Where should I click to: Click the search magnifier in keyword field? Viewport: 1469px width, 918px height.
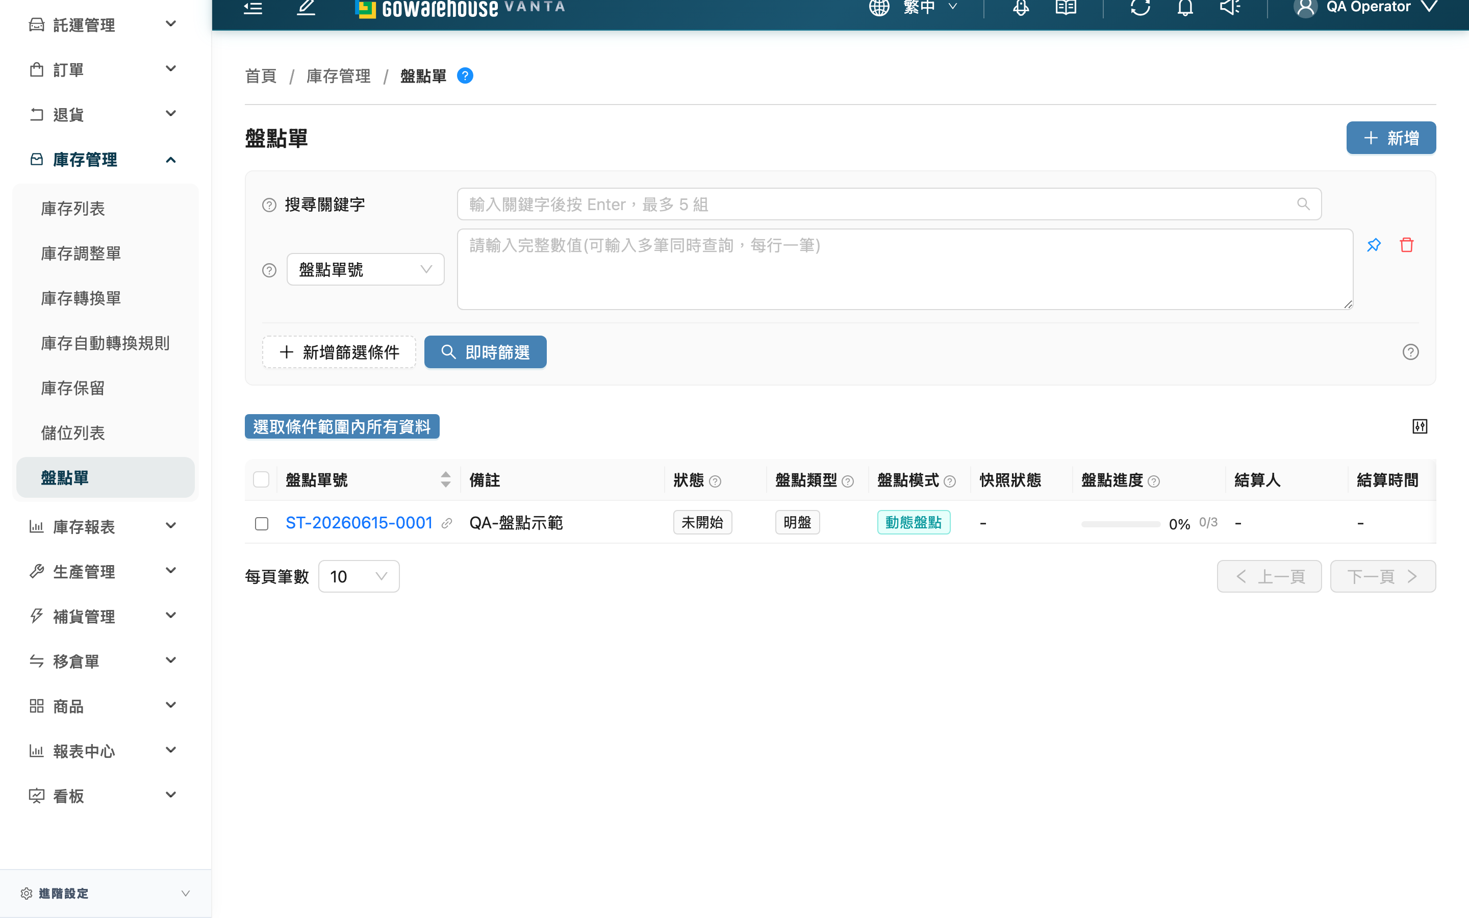point(1303,204)
